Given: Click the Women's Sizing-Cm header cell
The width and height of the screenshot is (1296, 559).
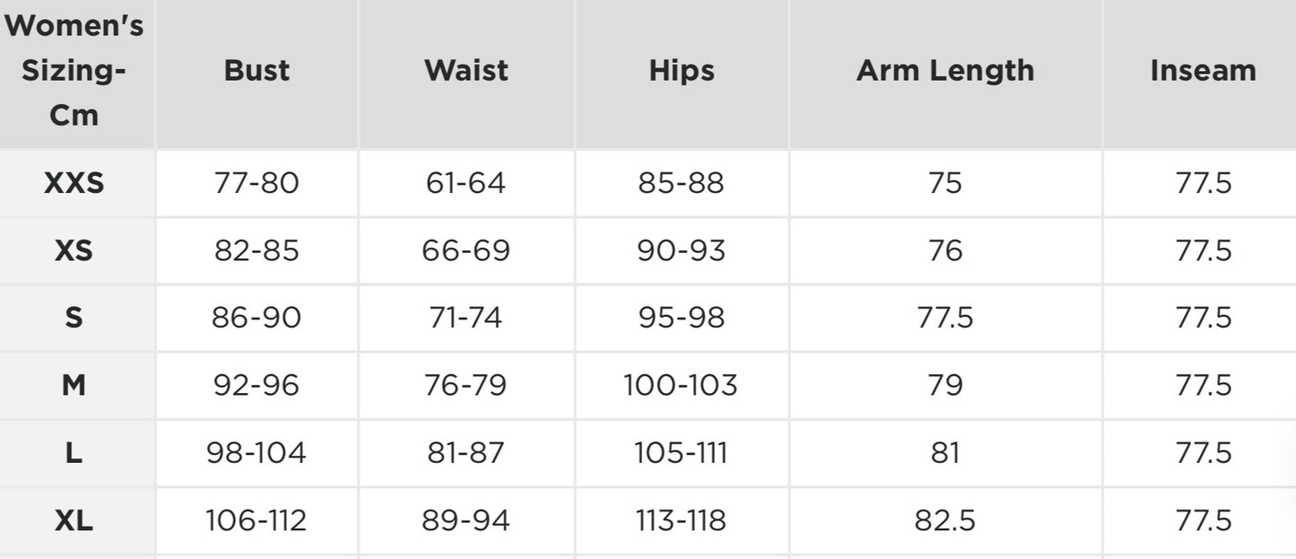Looking at the screenshot, I should tap(74, 71).
